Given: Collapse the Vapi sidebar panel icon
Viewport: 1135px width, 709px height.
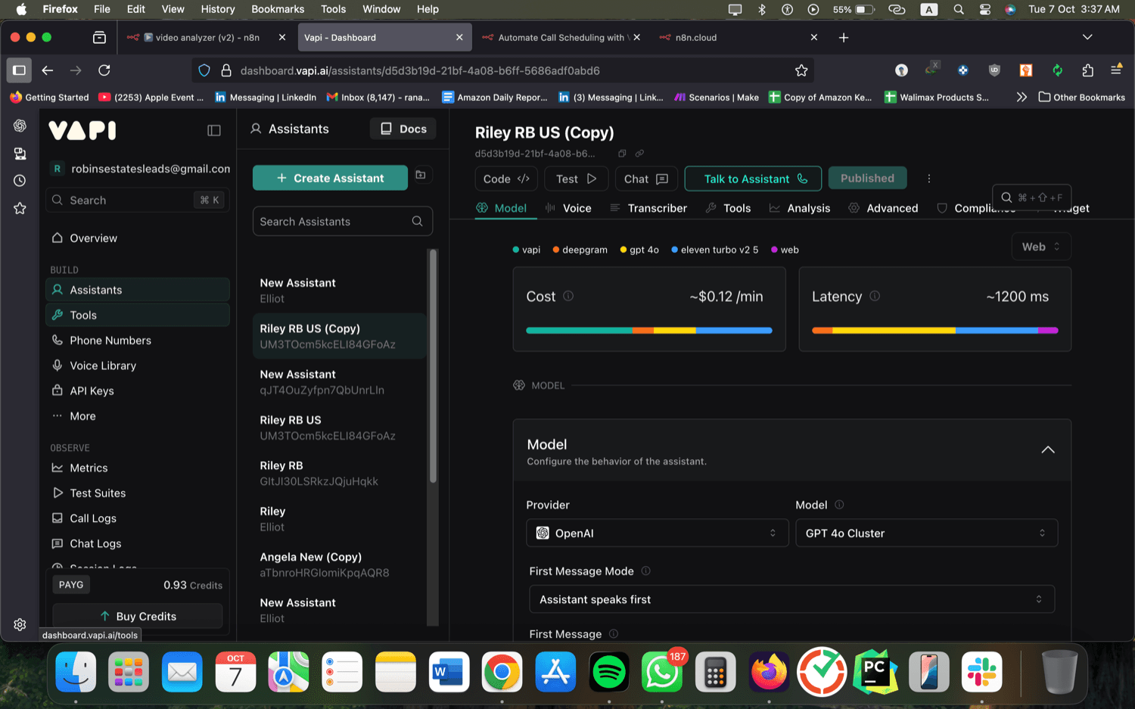Looking at the screenshot, I should click(214, 130).
